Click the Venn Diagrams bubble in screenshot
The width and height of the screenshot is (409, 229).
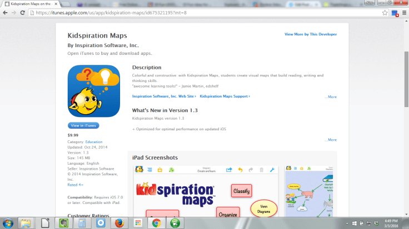[x=264, y=208]
